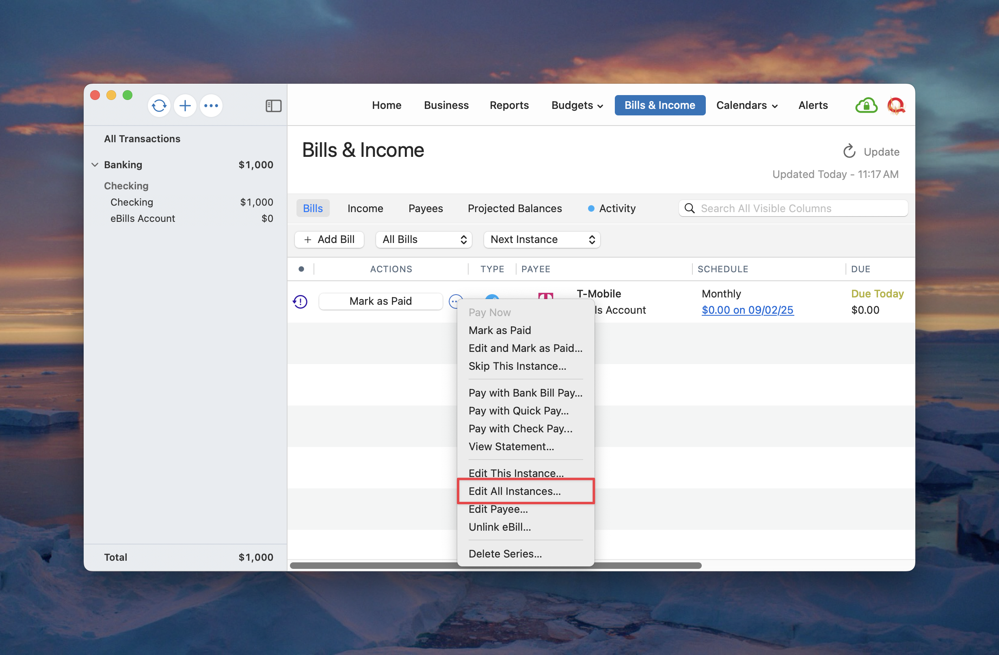999x655 pixels.
Task: Click the plus add transaction icon
Action: (x=185, y=105)
